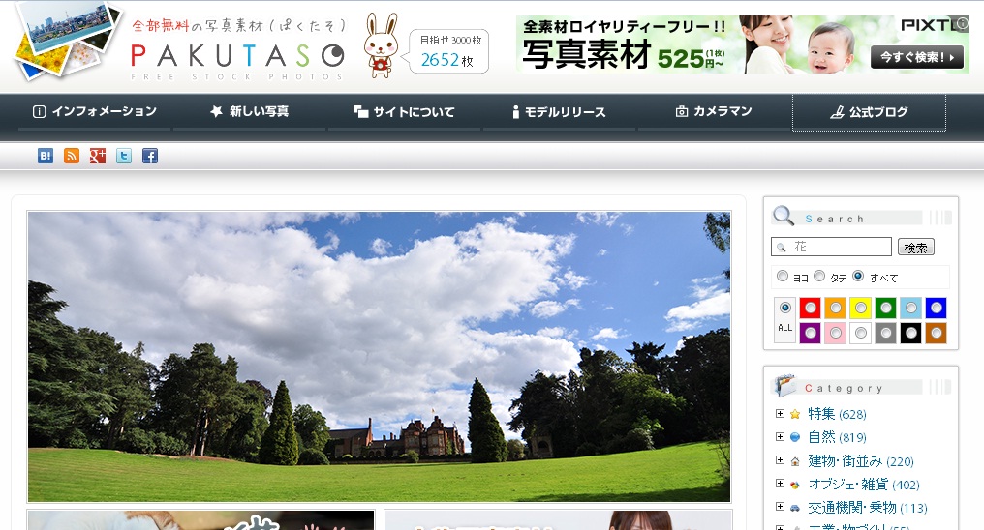Image resolution: width=984 pixels, height=530 pixels.
Task: Expand the オブジェ・雑貨 category
Action: click(x=780, y=484)
